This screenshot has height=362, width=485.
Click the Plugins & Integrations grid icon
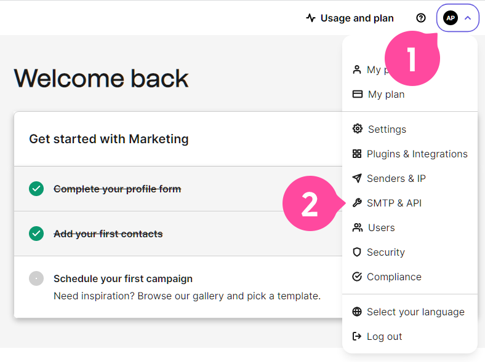pos(357,154)
